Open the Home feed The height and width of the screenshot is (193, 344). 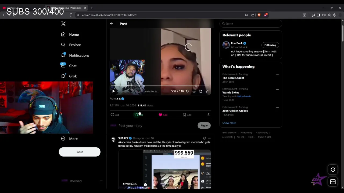click(70, 34)
